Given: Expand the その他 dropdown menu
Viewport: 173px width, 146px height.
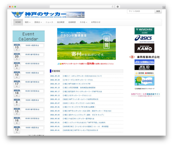Looking at the screenshot, I should point(83,22).
